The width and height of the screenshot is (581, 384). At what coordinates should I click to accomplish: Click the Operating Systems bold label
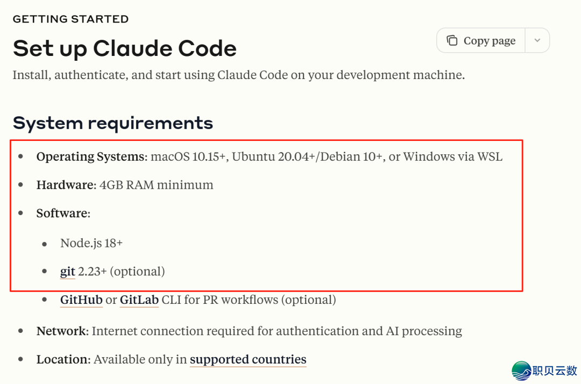pos(91,157)
